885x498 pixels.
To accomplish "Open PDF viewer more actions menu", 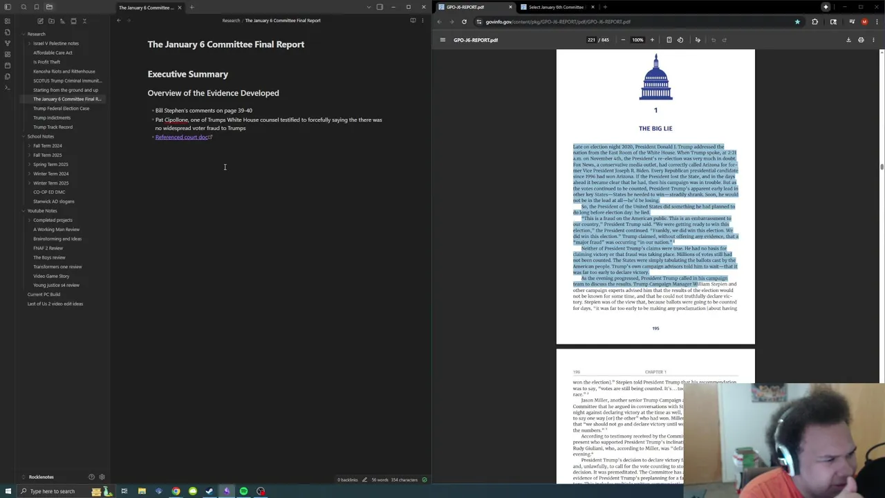I will coord(873,39).
